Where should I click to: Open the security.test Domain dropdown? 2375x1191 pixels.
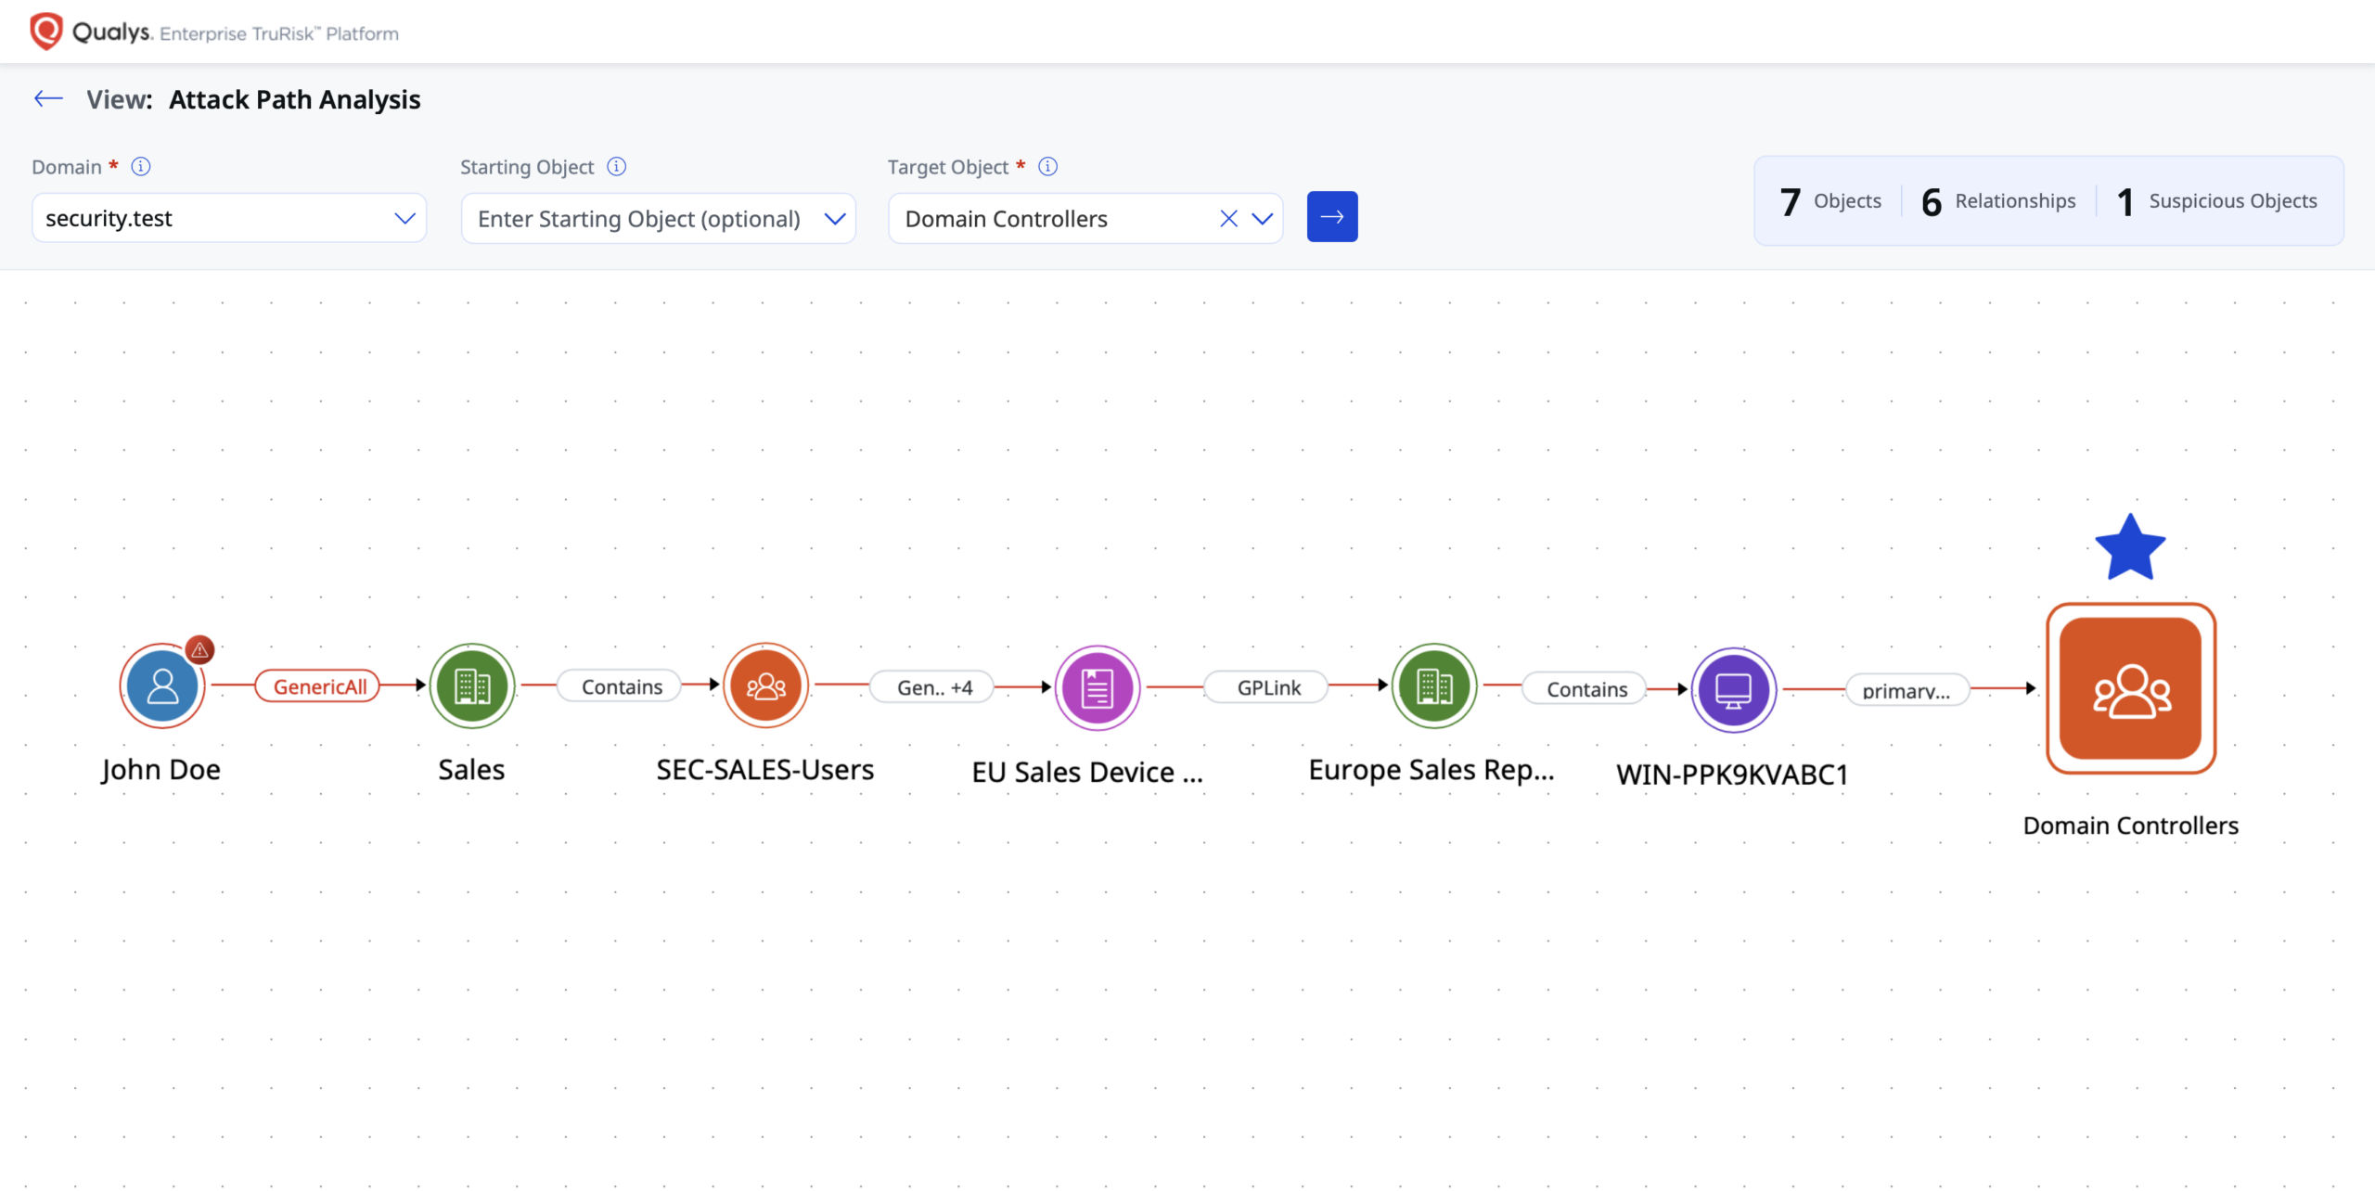pyautogui.click(x=229, y=218)
